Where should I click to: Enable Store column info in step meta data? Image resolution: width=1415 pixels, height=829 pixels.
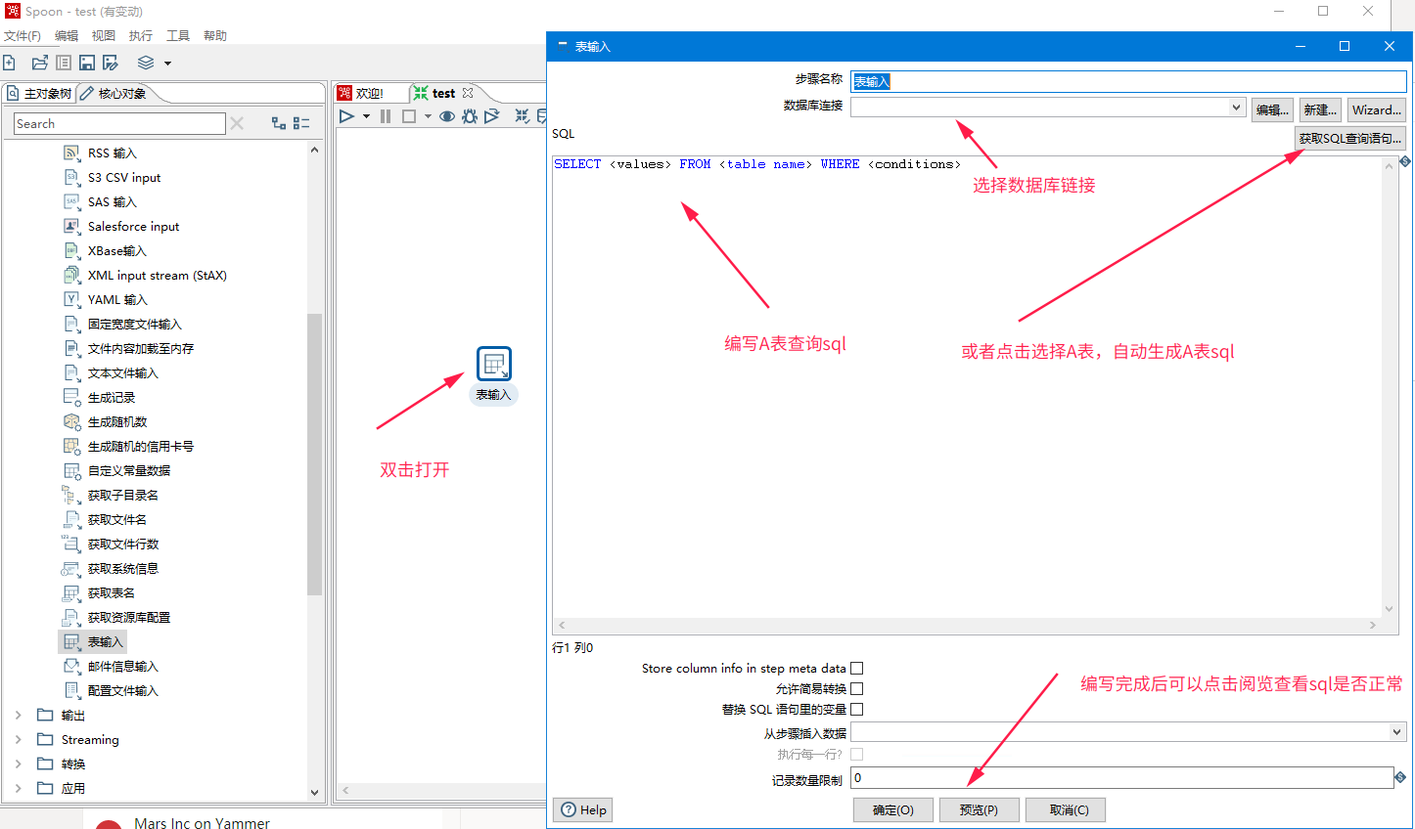coord(857,668)
